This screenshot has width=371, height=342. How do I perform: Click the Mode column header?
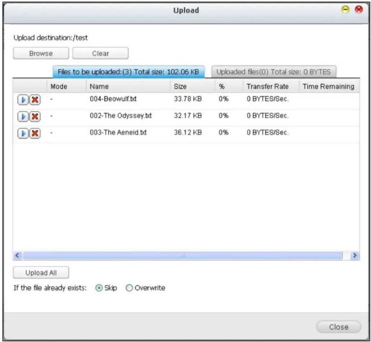(66, 87)
